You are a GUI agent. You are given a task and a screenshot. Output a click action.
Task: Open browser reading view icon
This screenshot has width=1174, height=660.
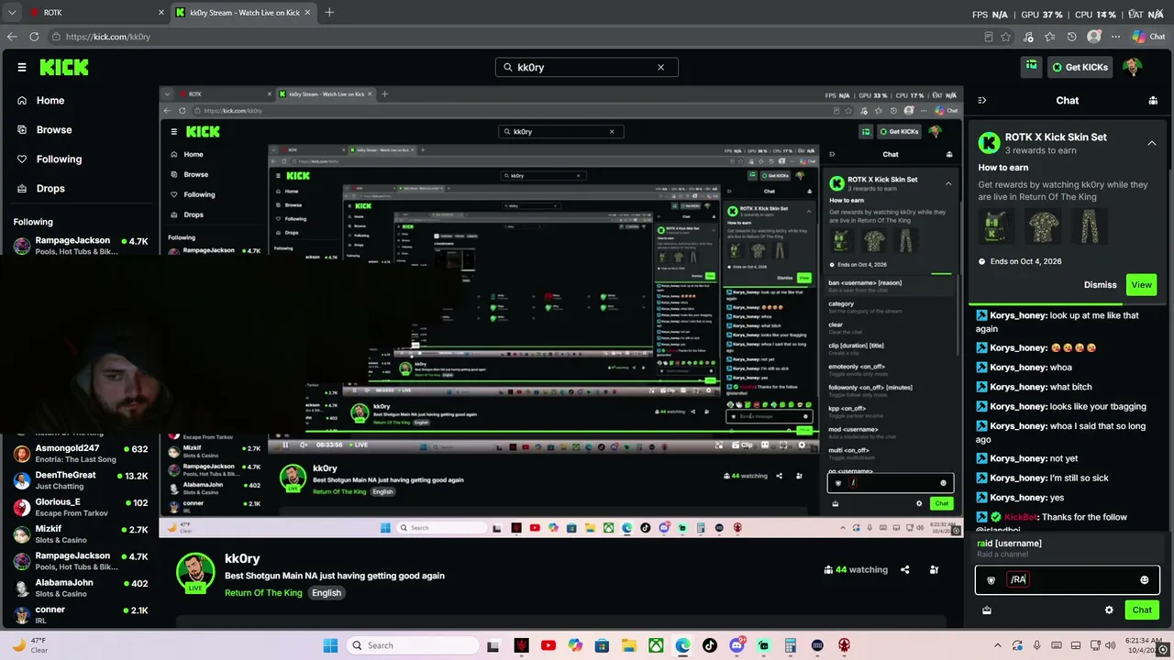click(x=988, y=37)
